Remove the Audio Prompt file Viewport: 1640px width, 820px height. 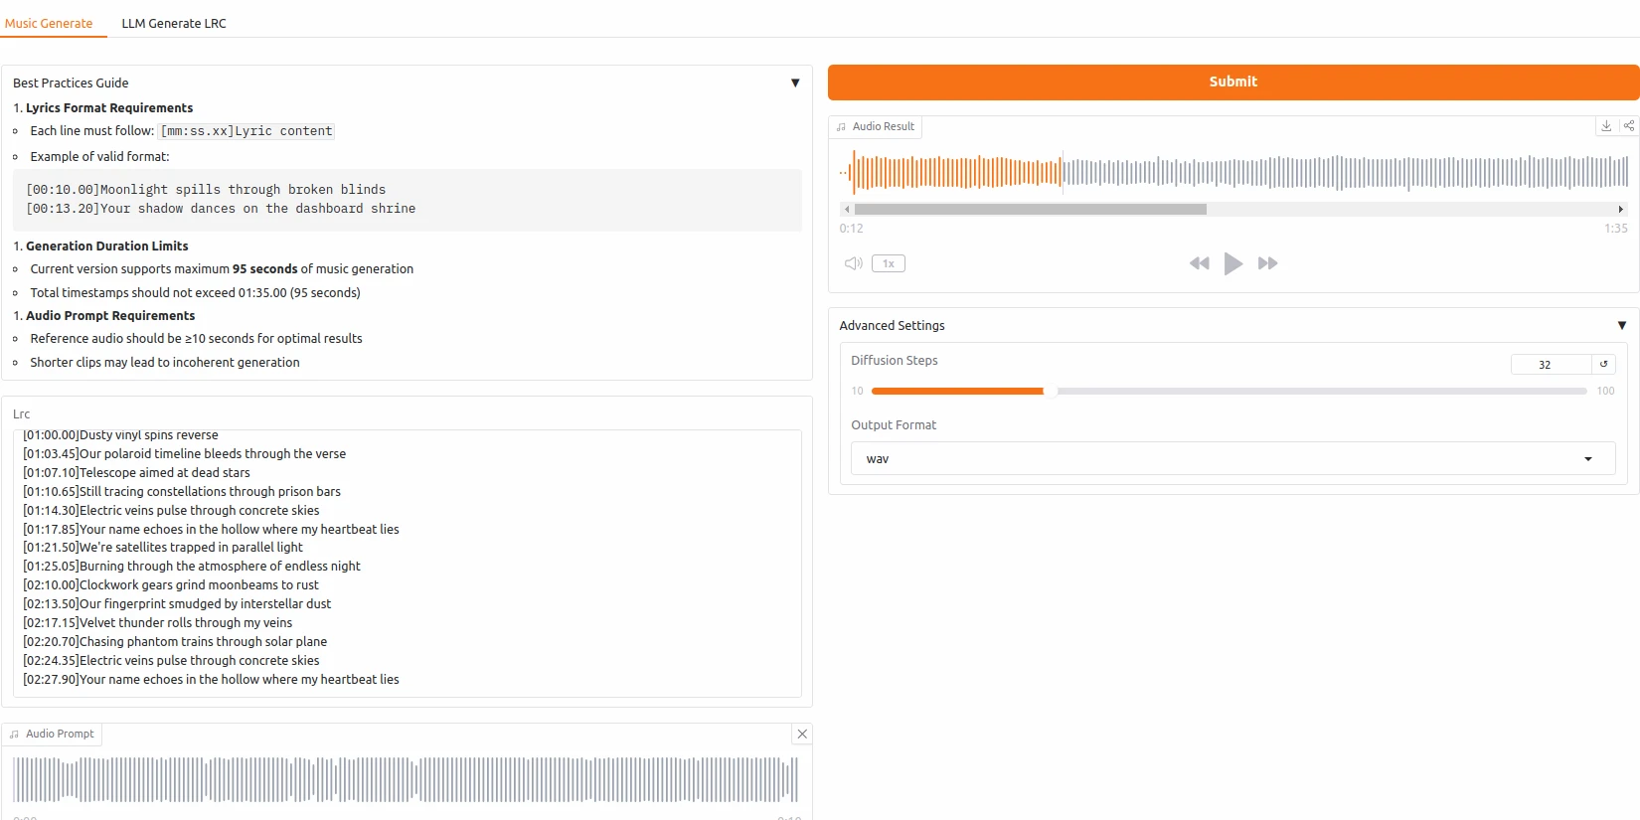point(802,734)
